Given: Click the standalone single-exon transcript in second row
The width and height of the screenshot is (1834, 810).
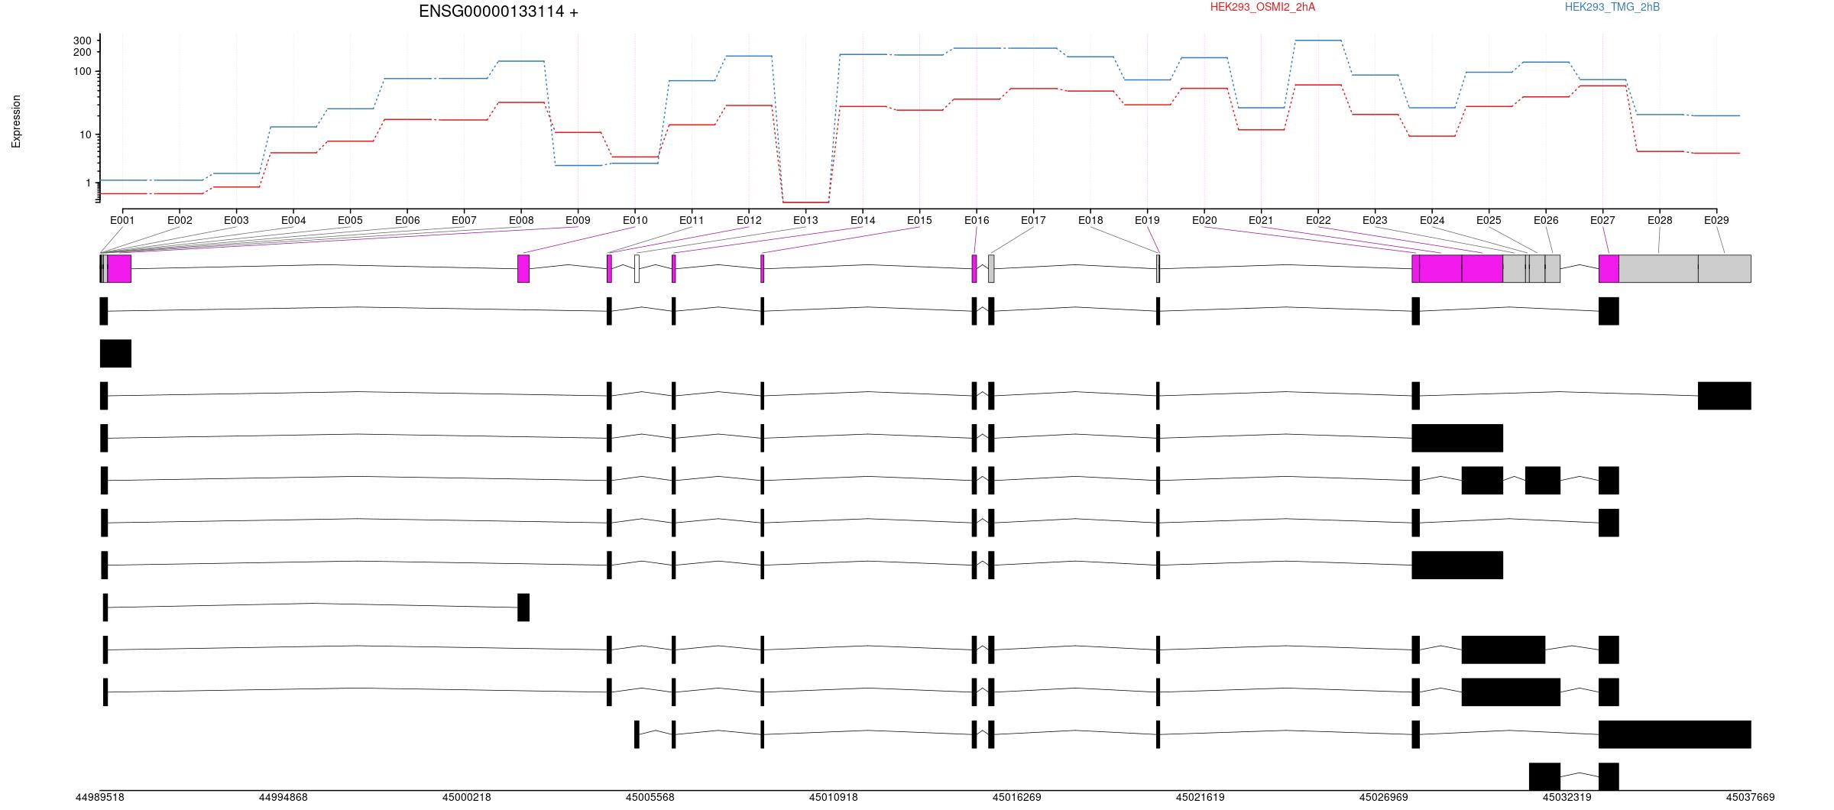Looking at the screenshot, I should coord(115,354).
